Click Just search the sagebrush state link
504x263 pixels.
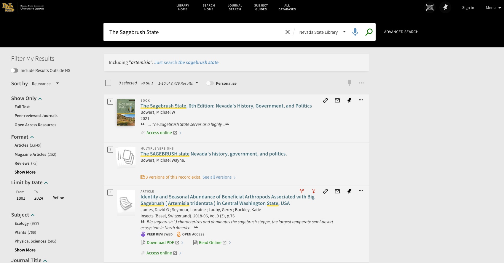[186, 62]
